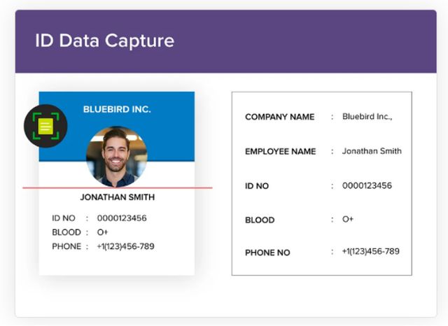Screen dimensions: 448x326
Task: Select the COMPANY NAME field label
Action: (x=280, y=117)
